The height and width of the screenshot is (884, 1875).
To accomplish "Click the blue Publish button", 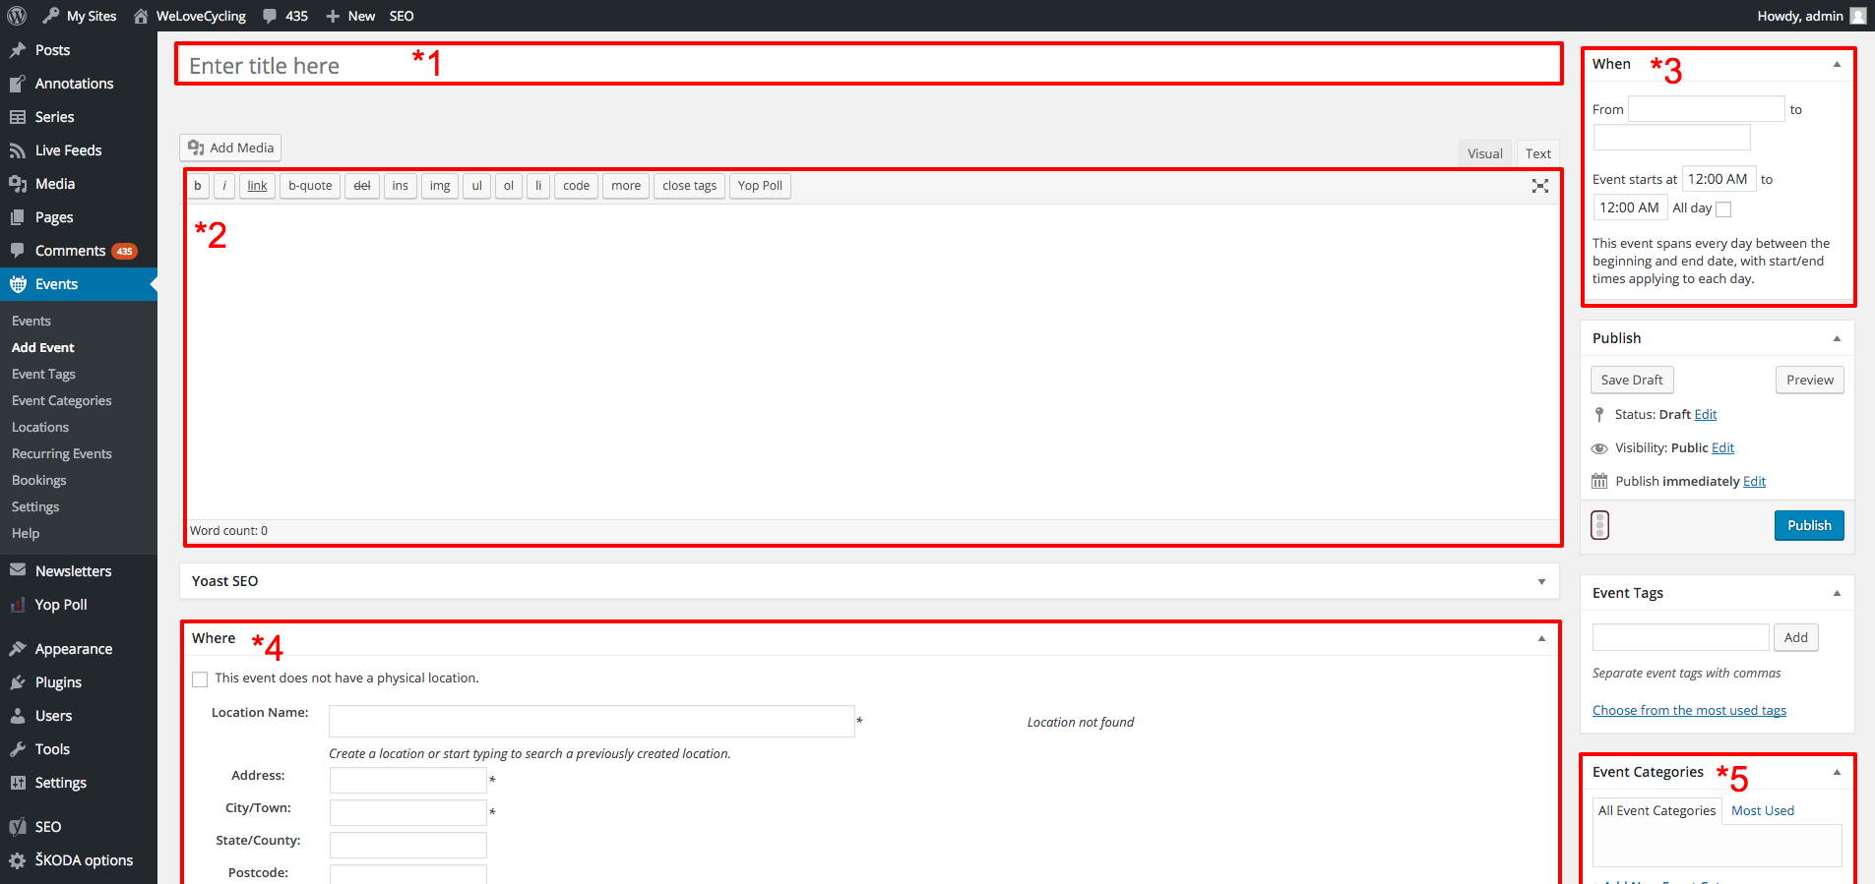I will pyautogui.click(x=1809, y=525).
